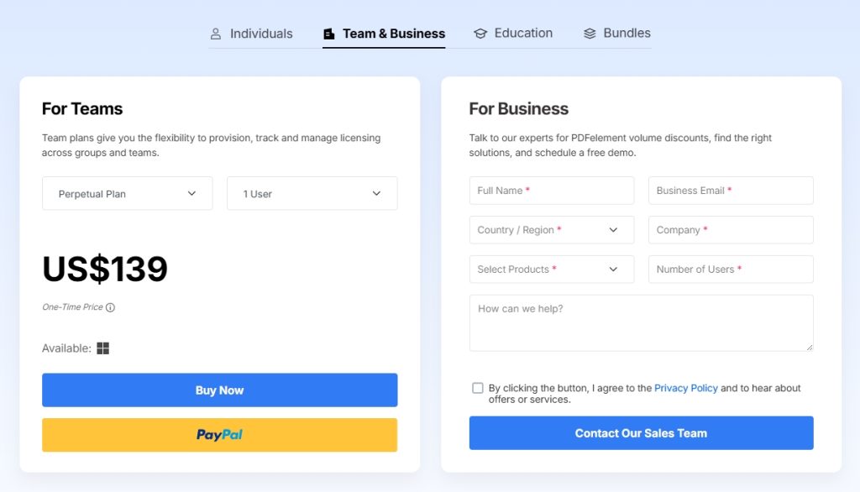Click the resize handle of help textarea
Image resolution: width=860 pixels, height=492 pixels.
809,347
